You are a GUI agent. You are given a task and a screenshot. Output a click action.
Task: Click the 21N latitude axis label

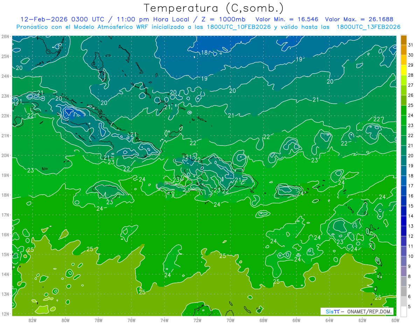(x=5, y=136)
